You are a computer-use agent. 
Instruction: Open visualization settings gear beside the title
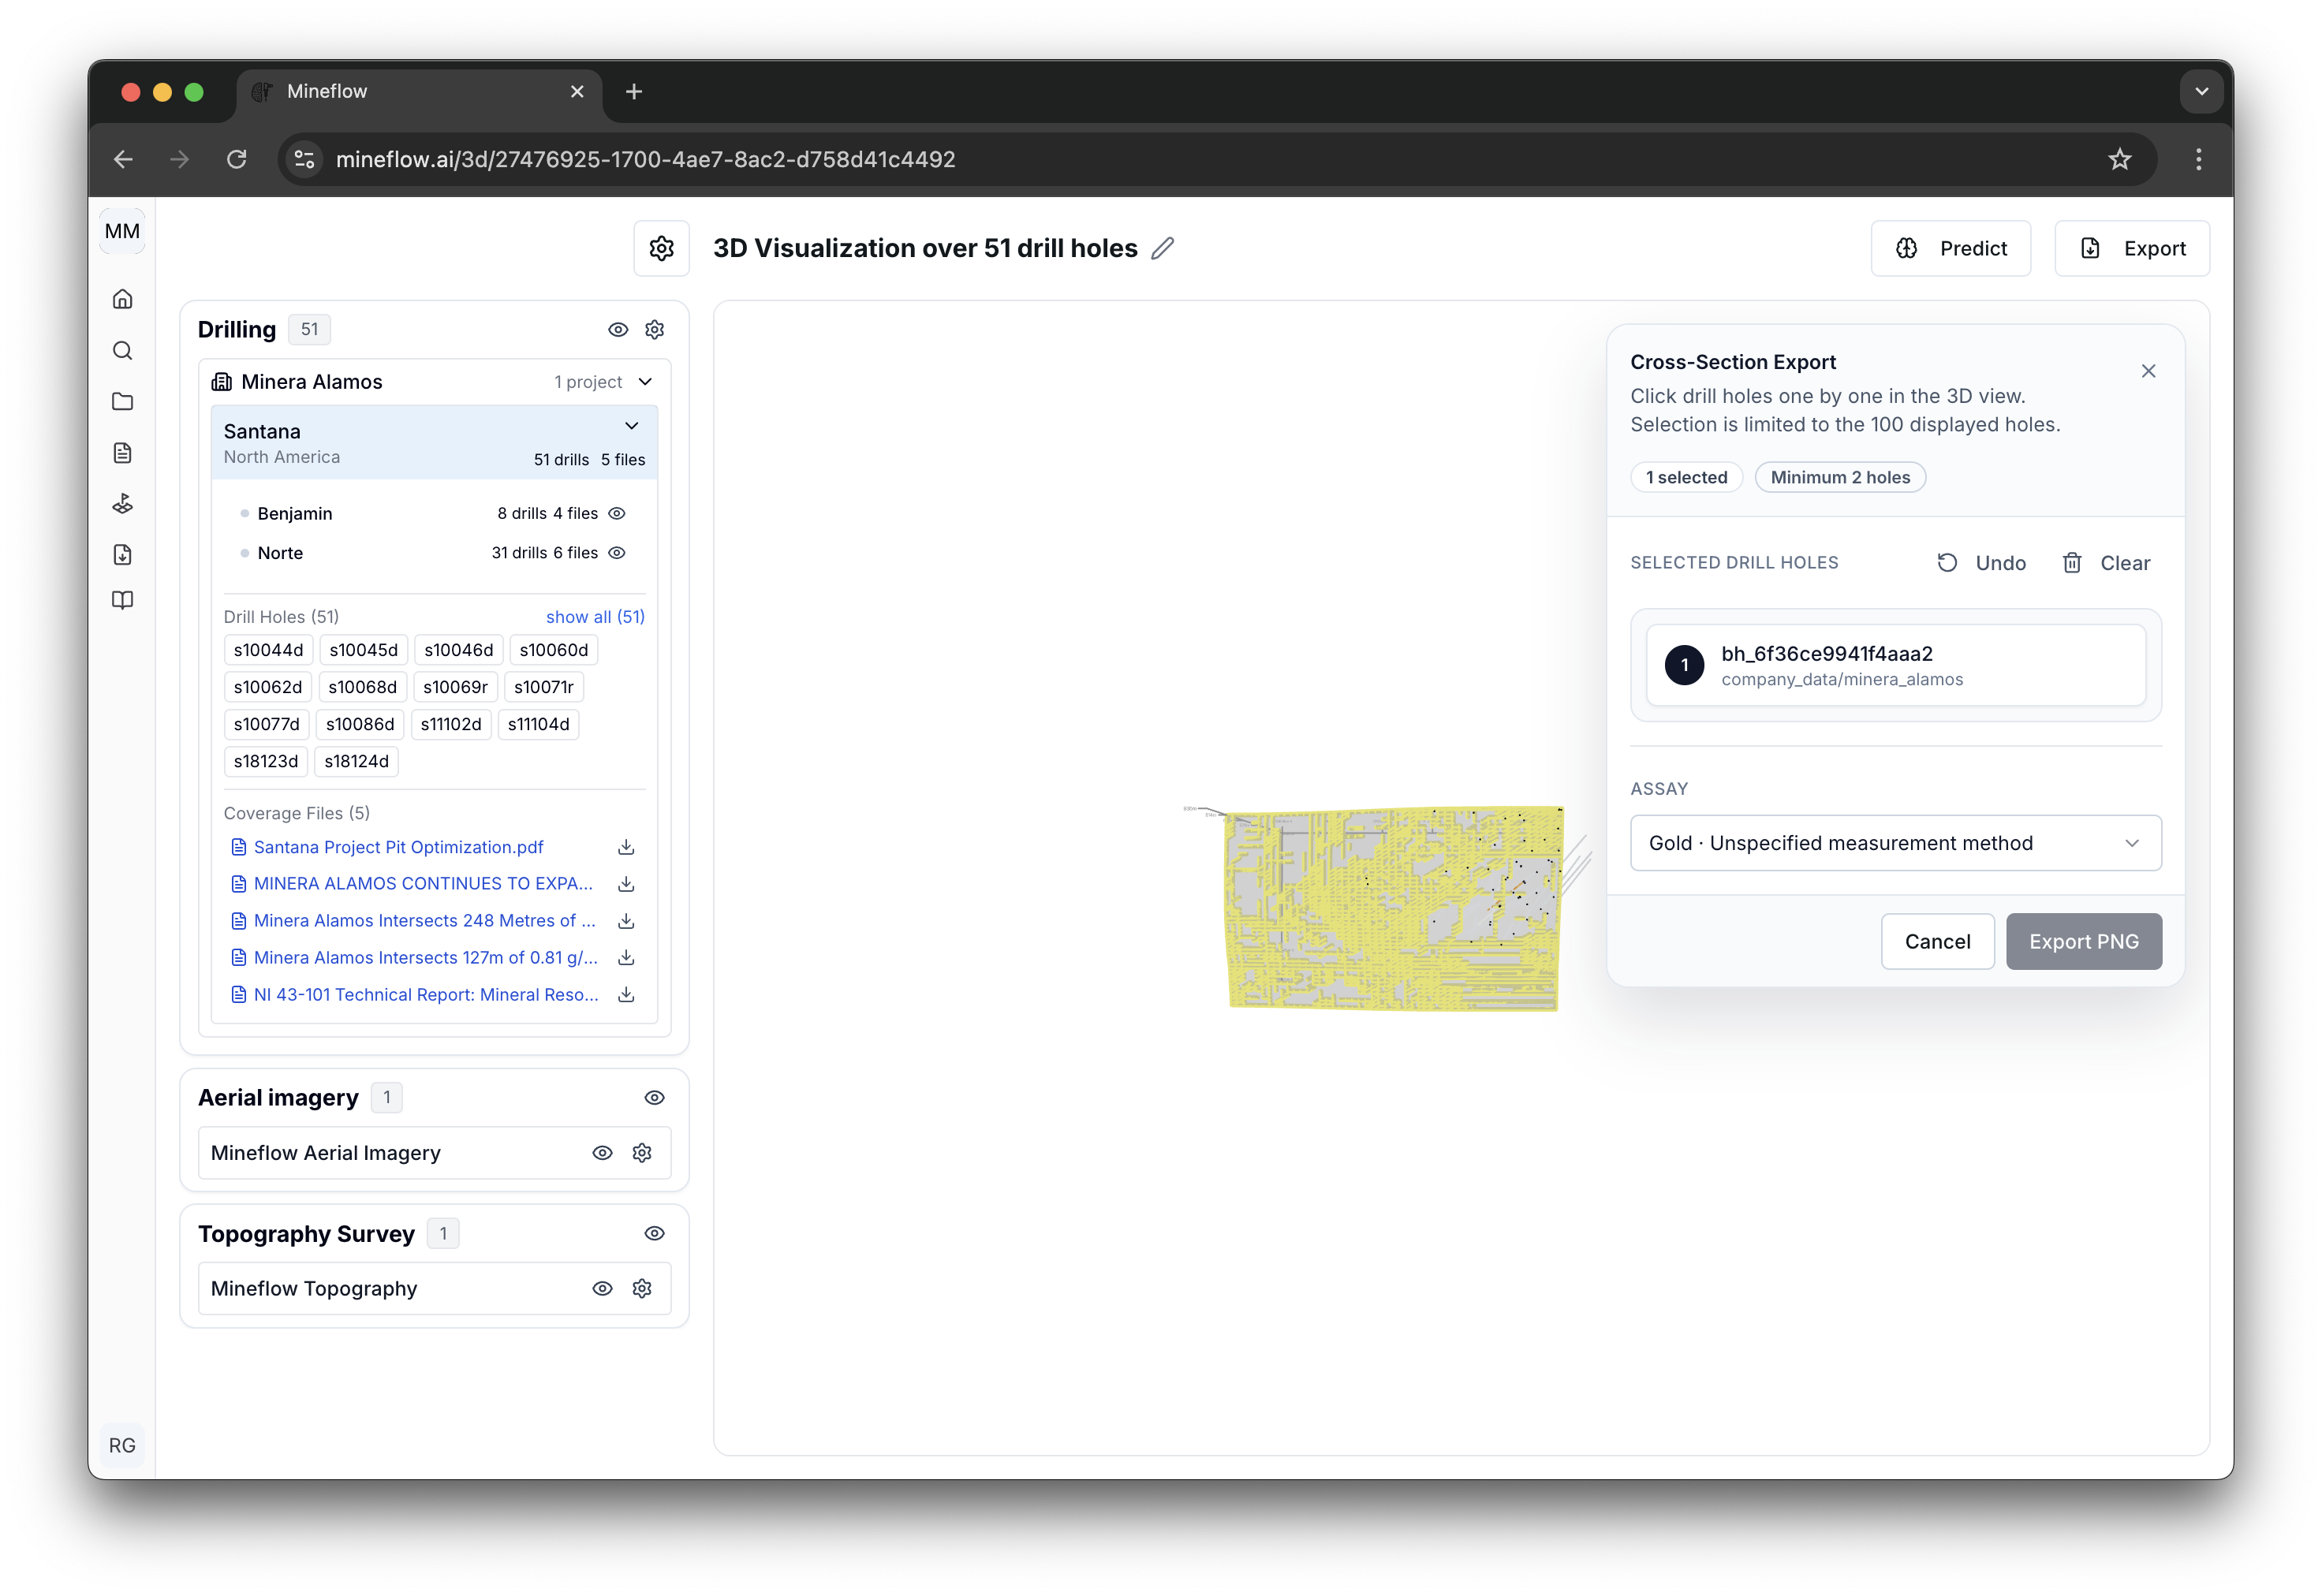tap(661, 248)
